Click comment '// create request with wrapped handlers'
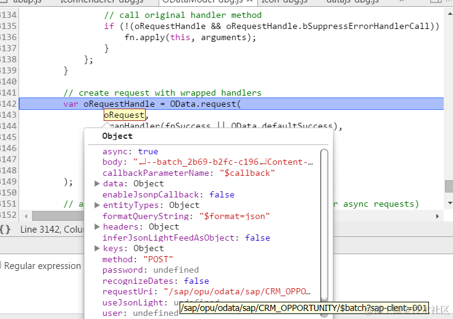 (x=162, y=93)
